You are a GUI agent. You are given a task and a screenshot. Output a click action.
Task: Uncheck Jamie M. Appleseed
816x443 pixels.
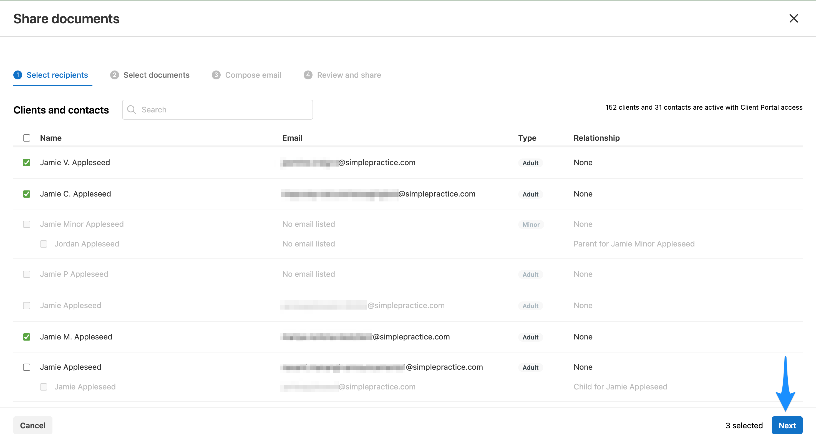click(x=27, y=337)
